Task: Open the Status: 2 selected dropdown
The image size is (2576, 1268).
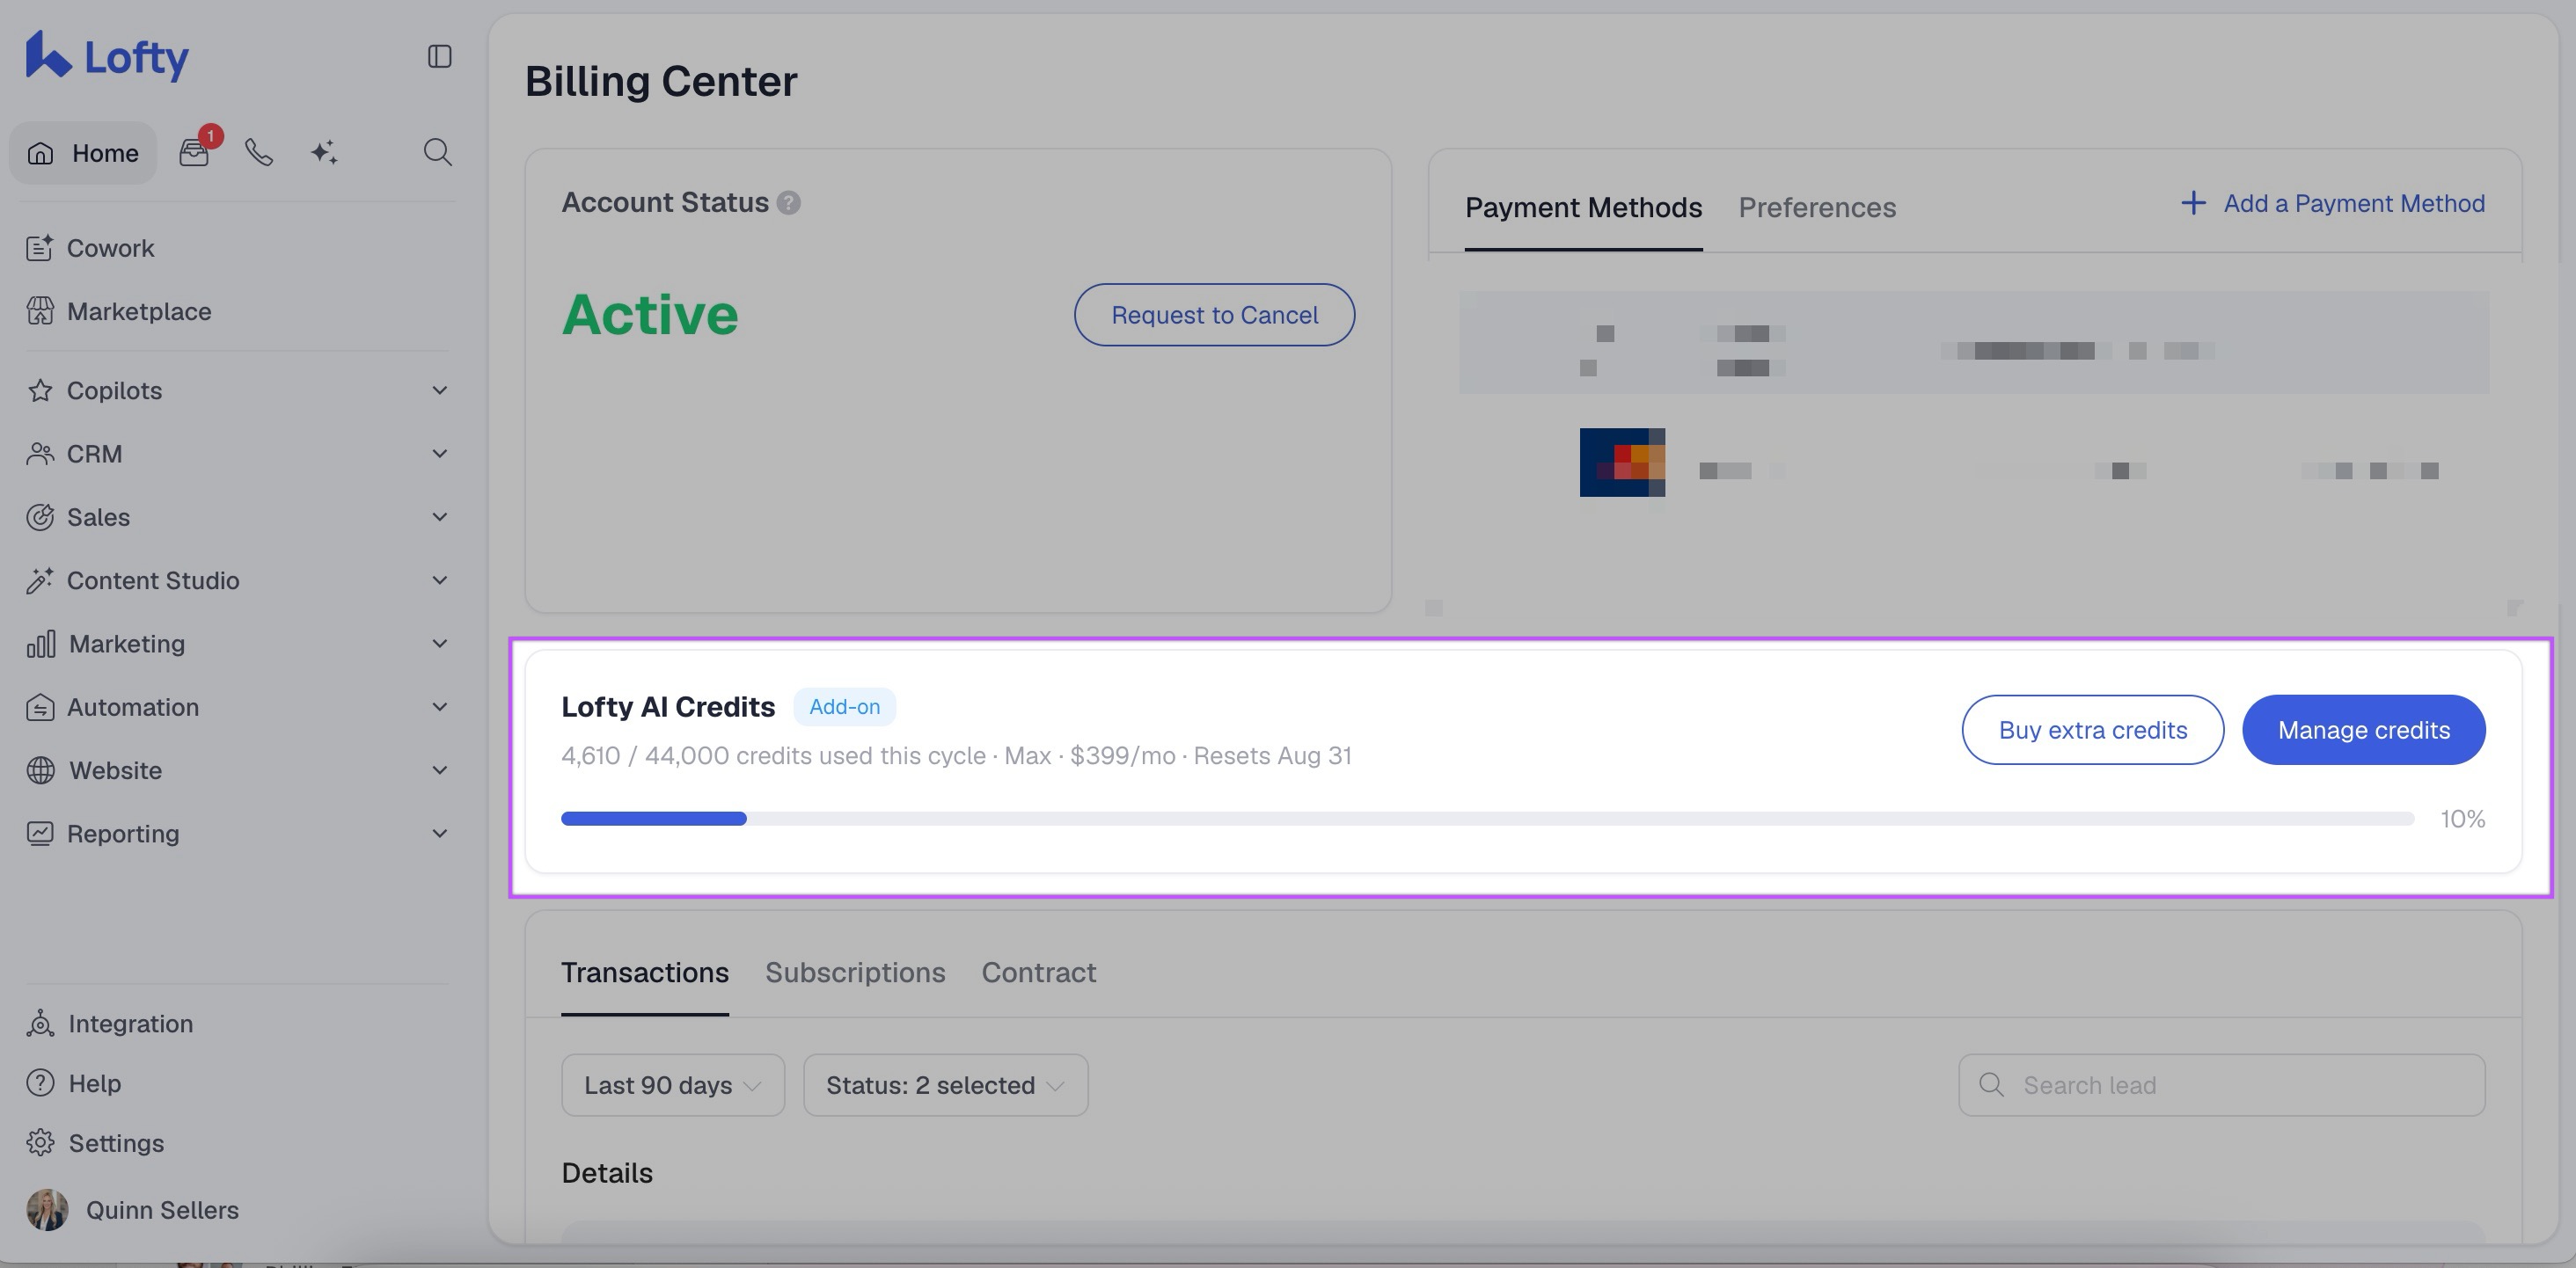Action: pos(945,1085)
